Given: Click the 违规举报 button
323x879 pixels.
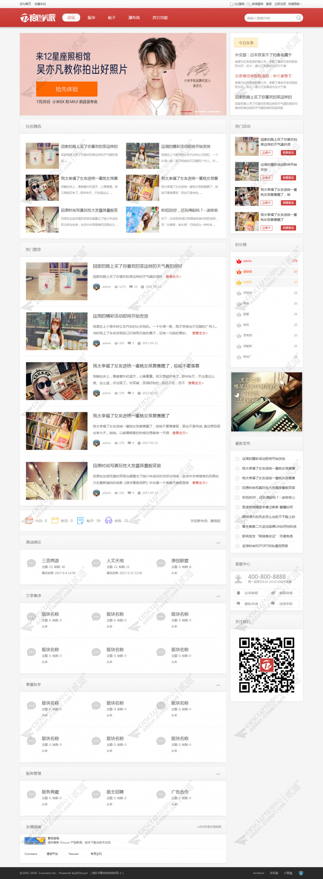Looking at the screenshot, I should point(284,603).
